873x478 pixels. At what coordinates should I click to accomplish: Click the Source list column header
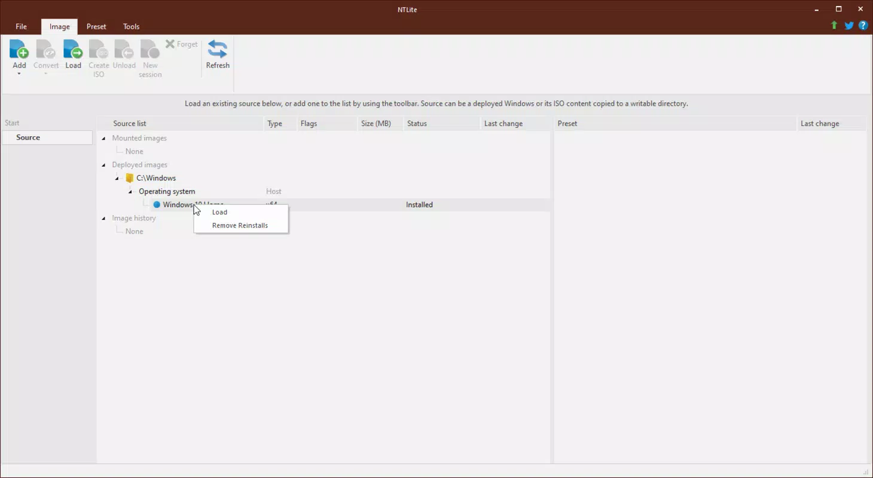pyautogui.click(x=180, y=124)
